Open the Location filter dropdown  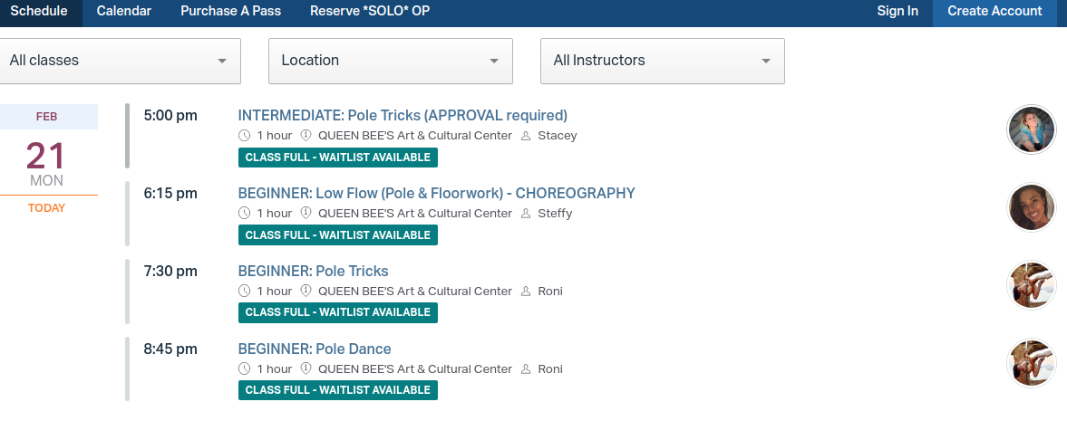[x=390, y=61]
